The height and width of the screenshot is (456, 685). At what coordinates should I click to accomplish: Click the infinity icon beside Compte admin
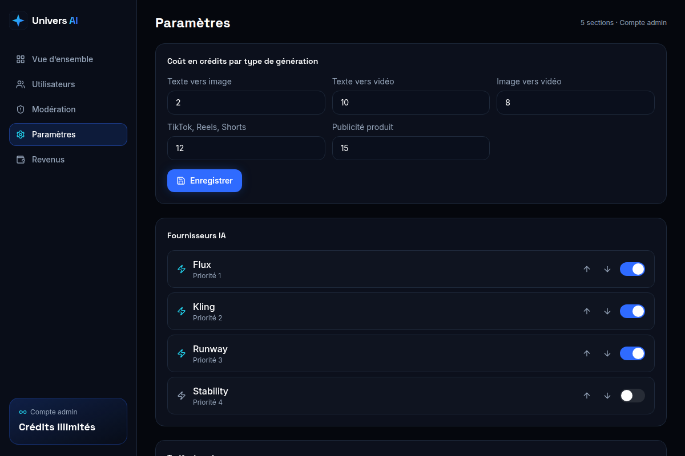coord(23,412)
